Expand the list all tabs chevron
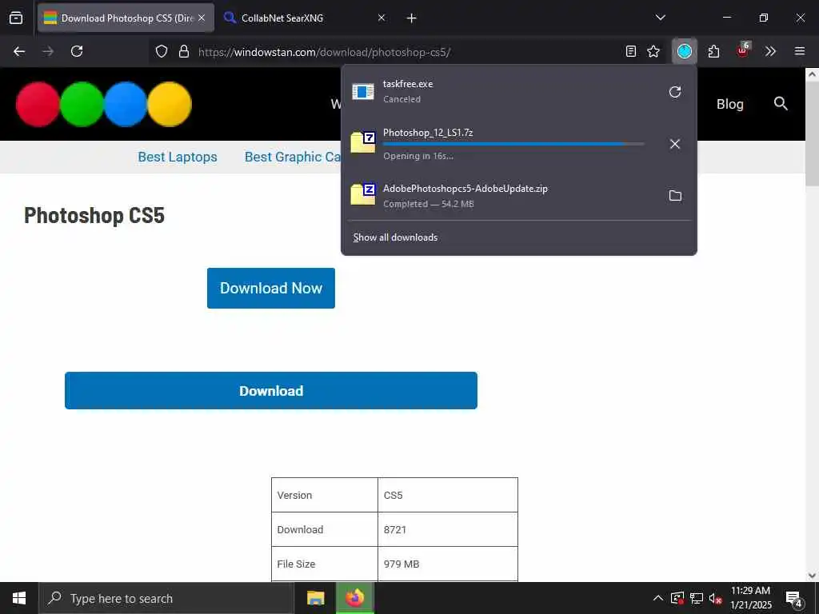Image resolution: width=819 pixels, height=614 pixels. click(x=660, y=18)
